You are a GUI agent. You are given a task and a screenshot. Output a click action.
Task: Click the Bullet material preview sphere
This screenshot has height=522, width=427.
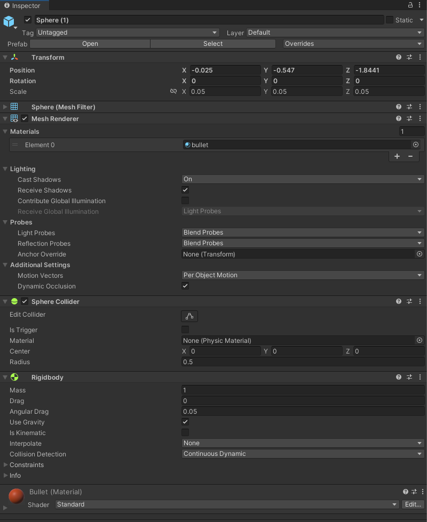coord(16,496)
